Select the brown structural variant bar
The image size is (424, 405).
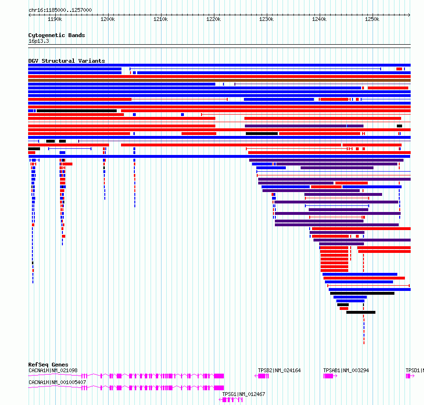point(219,80)
